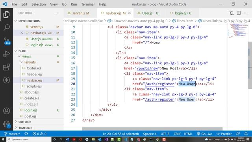
Task: Open Source Control view with 469 badge
Action: click(x=7, y=41)
